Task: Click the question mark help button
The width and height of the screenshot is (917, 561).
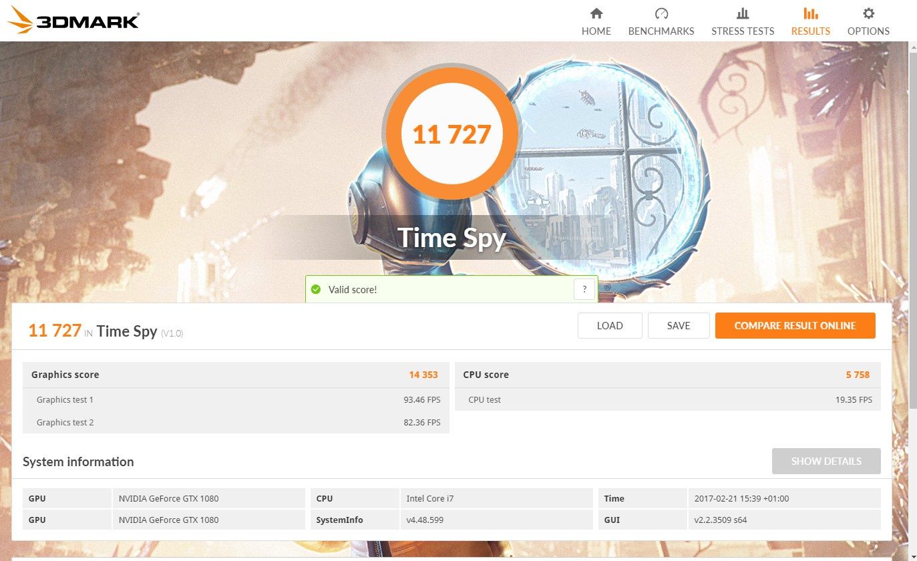Action: pyautogui.click(x=584, y=289)
